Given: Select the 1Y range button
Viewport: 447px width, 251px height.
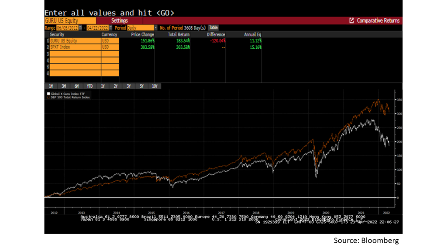Looking at the screenshot, I should click(x=103, y=86).
